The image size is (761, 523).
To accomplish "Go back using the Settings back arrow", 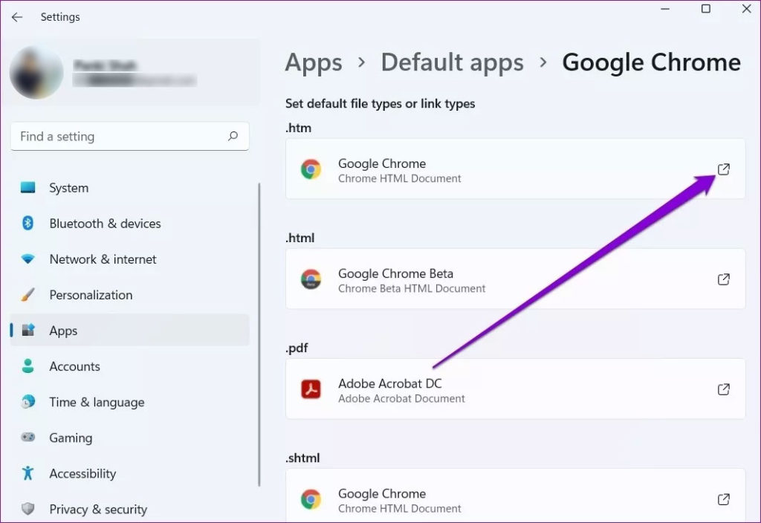I will click(17, 17).
